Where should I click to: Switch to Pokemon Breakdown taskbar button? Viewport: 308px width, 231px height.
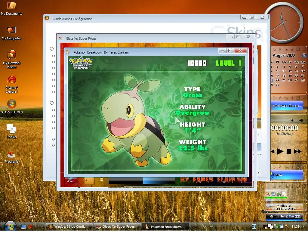click(x=166, y=226)
